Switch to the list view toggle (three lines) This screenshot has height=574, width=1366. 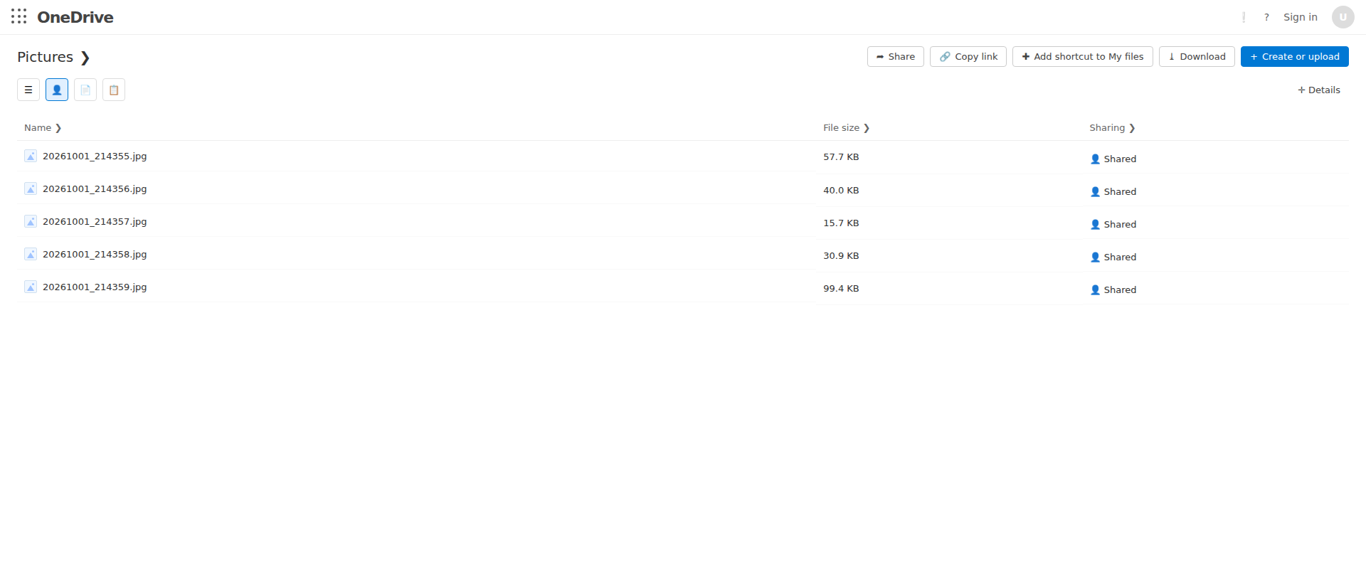point(28,90)
